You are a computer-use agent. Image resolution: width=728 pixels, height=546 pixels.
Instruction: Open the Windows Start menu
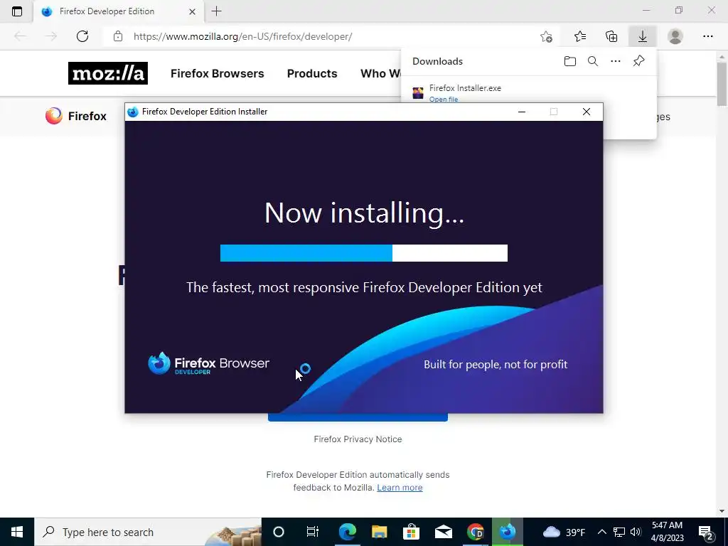[x=17, y=532]
